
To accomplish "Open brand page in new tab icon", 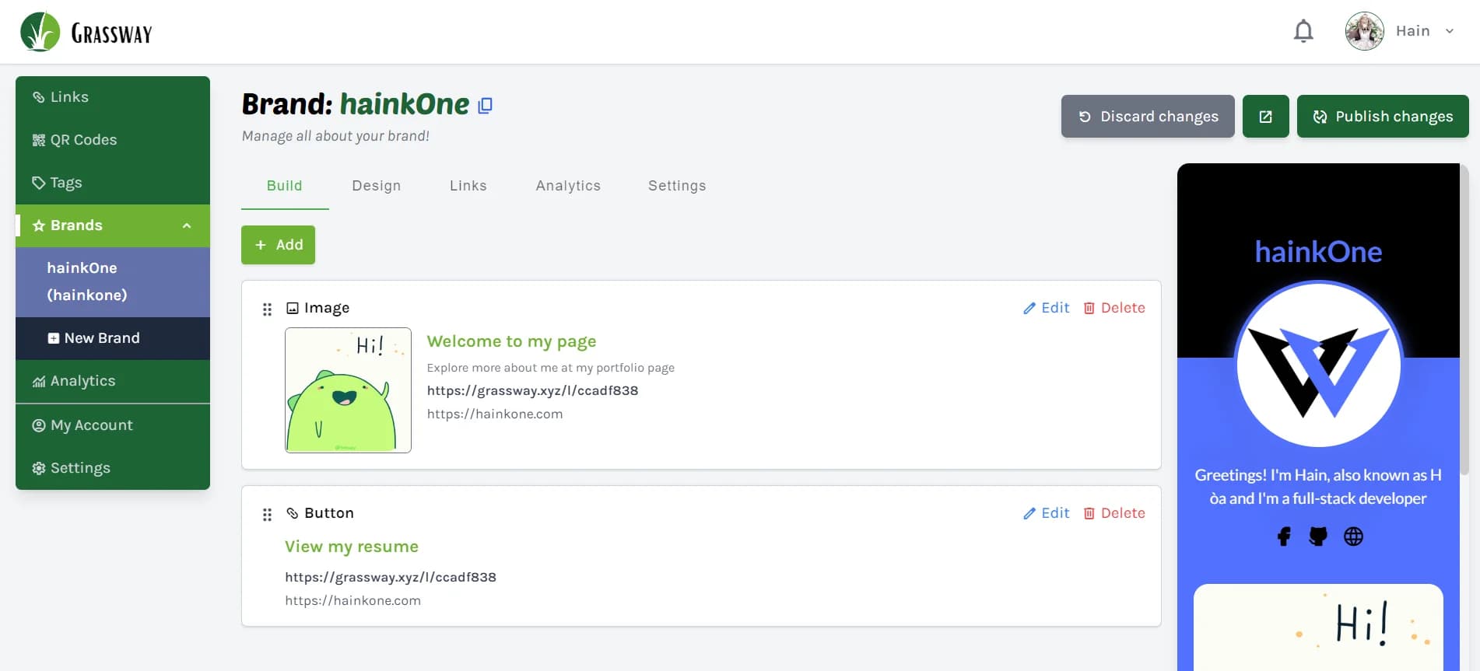I will click(1265, 117).
